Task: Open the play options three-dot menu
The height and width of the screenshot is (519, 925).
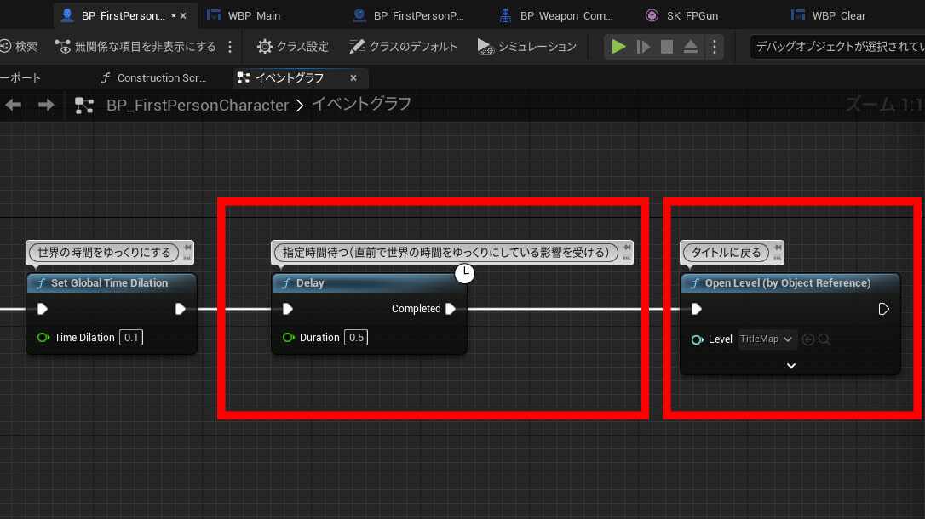Action: (714, 47)
